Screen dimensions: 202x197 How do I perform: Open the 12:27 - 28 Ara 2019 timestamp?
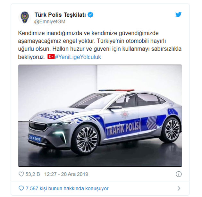point(66,174)
